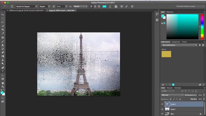
Task: Click the text color swatch in options bar
Action: tap(104, 6)
